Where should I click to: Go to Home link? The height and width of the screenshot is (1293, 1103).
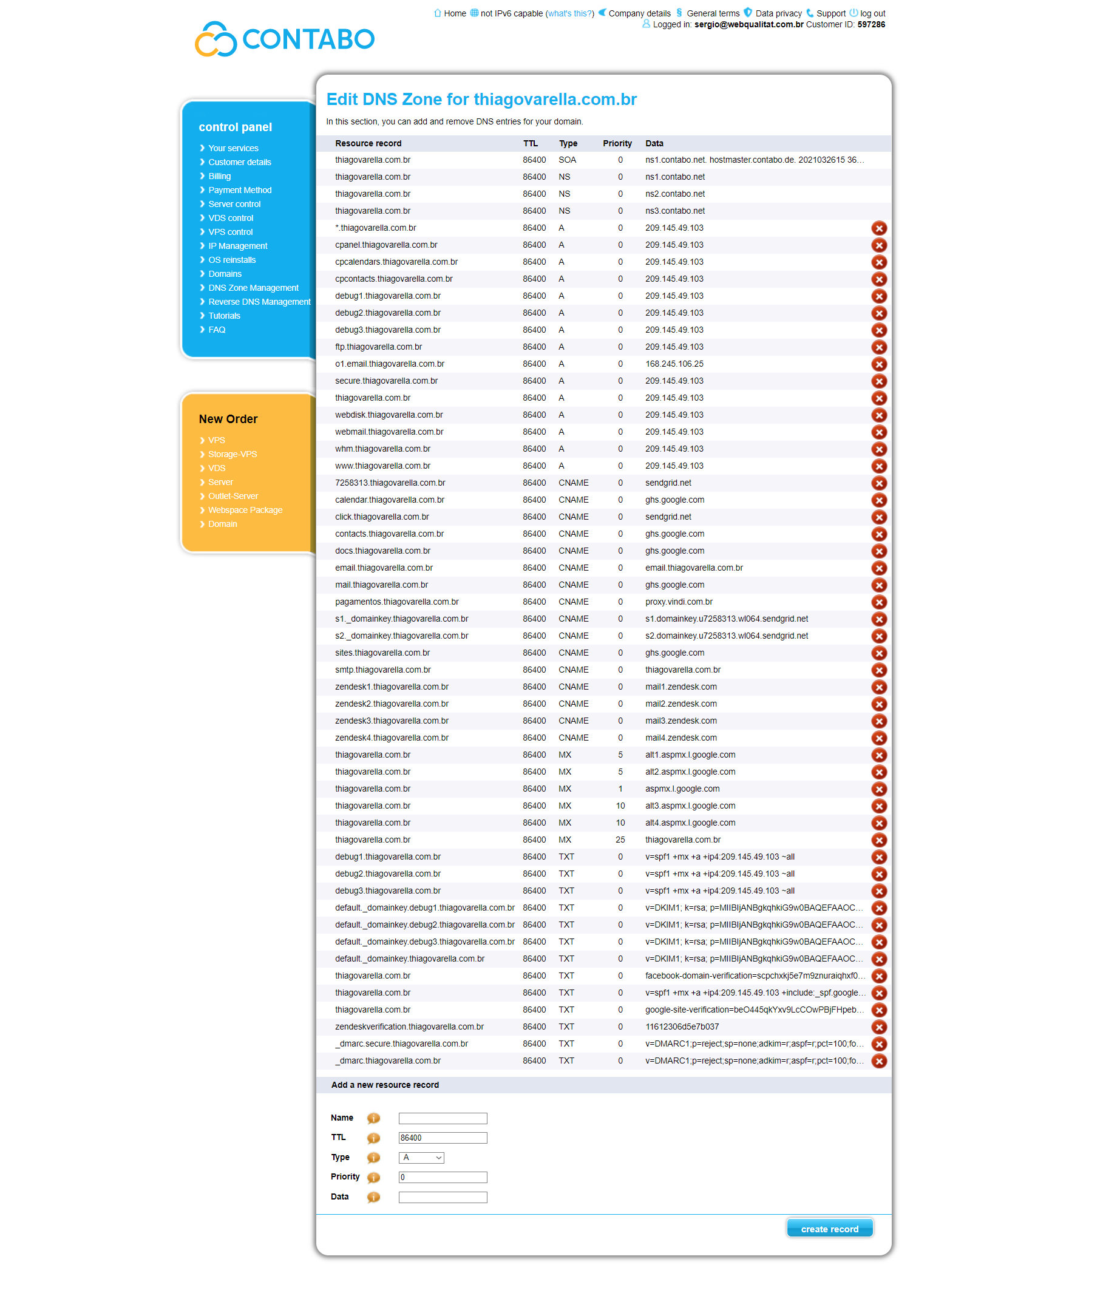pos(455,13)
